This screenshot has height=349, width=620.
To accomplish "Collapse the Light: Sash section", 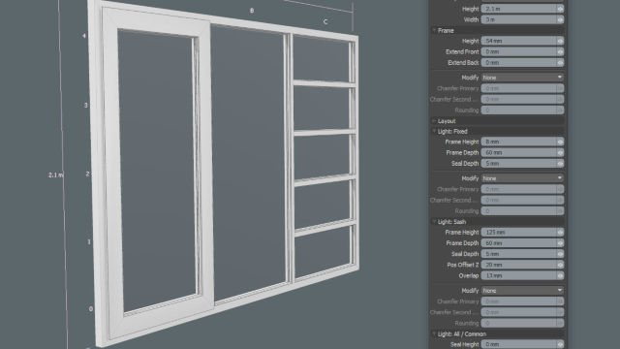I will pos(434,222).
